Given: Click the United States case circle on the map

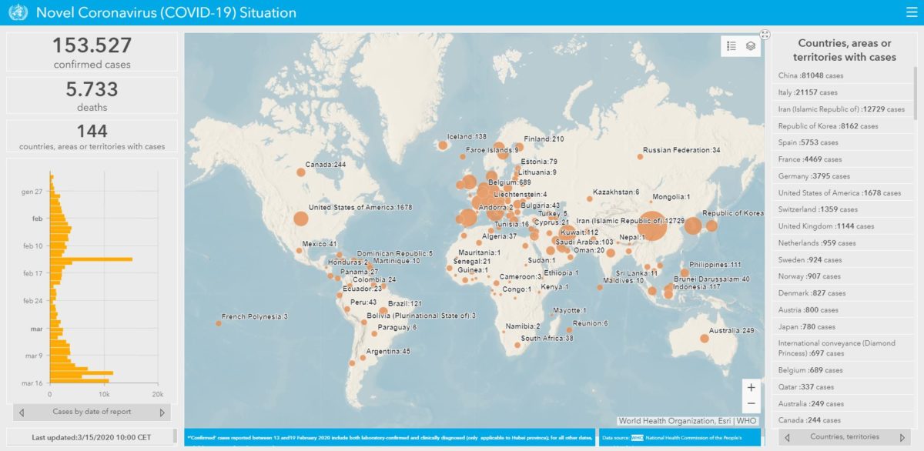Looking at the screenshot, I should [300, 219].
